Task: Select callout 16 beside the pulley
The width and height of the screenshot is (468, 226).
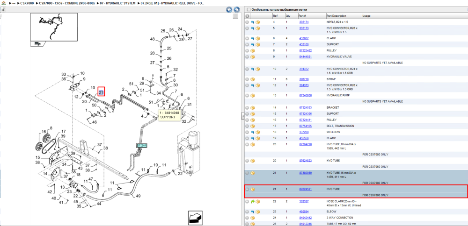Action: 44,132
